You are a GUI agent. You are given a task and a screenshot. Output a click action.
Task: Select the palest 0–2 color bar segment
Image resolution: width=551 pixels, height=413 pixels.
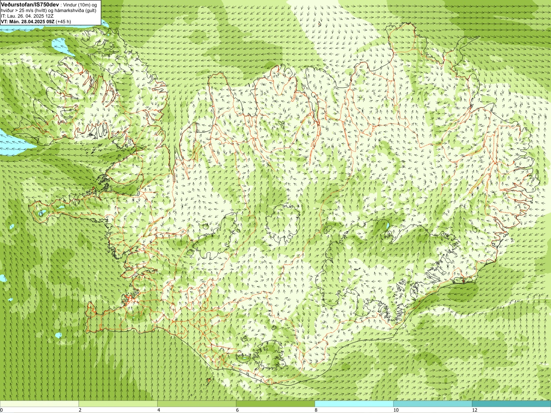pyautogui.click(x=39, y=404)
